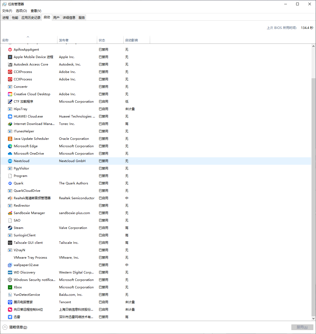Switch to the 性能 tab
Image resolution: width=316 pixels, height=334 pixels.
pos(15,18)
